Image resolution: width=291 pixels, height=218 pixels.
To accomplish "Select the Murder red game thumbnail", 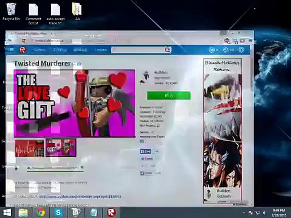I will point(29,148).
